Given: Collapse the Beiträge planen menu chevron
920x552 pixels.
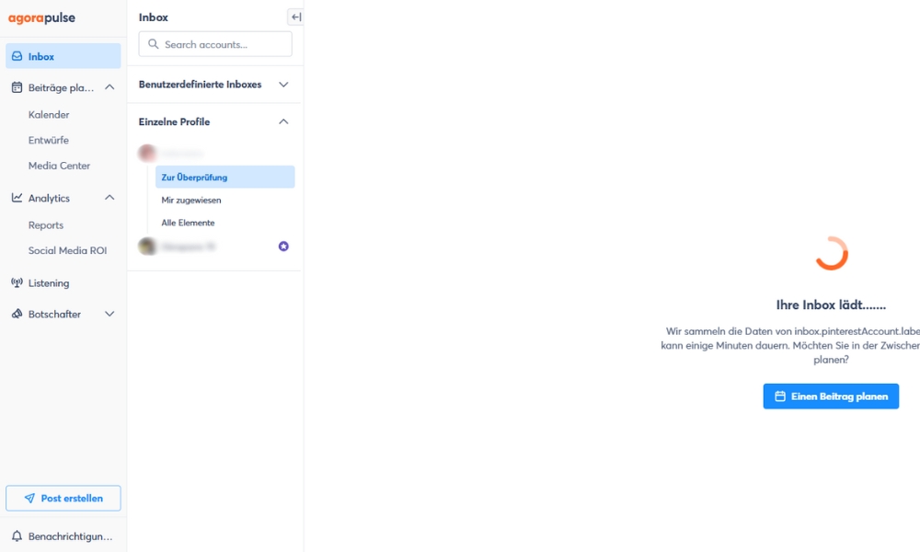Looking at the screenshot, I should (109, 87).
